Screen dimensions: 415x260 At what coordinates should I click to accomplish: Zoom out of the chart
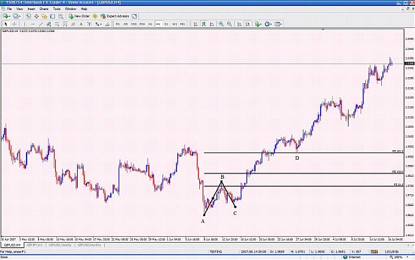(229, 24)
